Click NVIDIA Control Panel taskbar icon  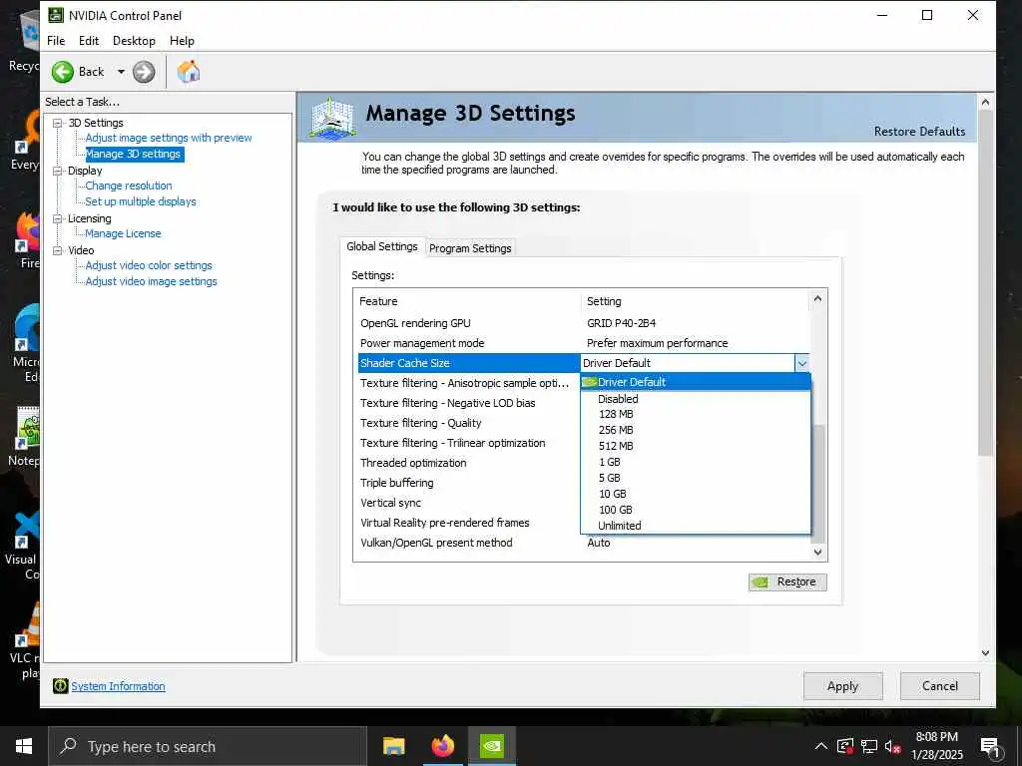(x=491, y=746)
